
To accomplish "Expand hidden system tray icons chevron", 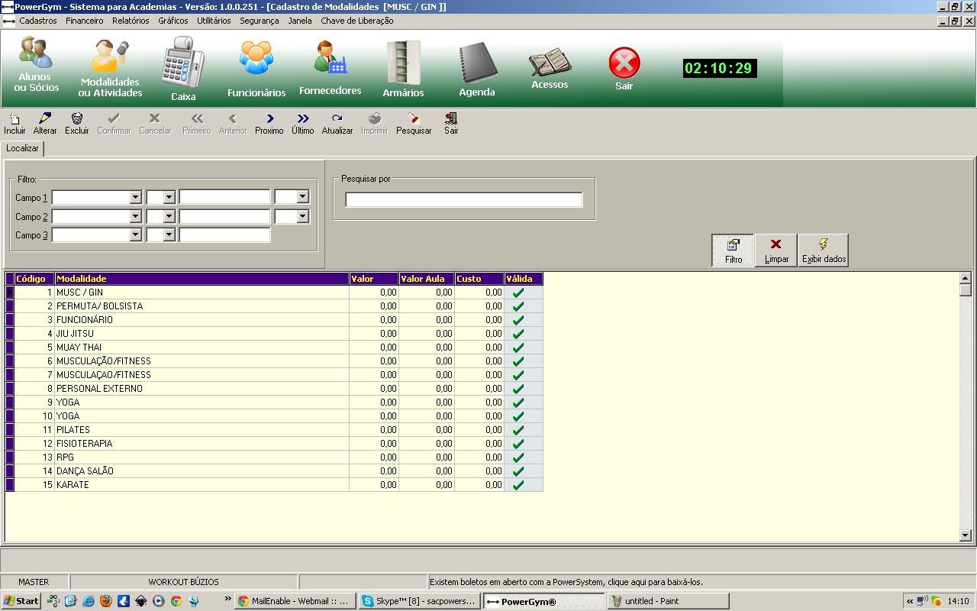I will coord(909,601).
